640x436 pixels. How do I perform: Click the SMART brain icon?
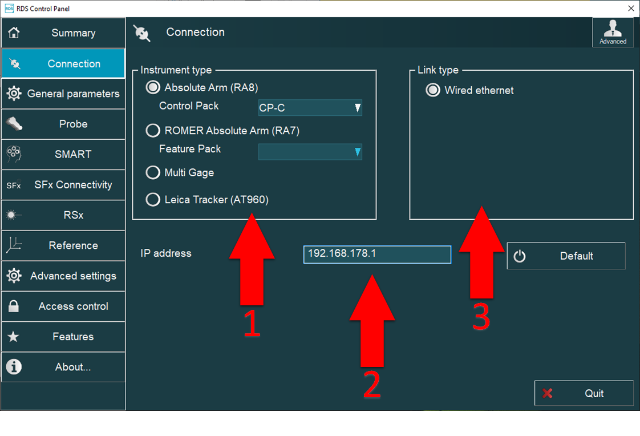coord(14,154)
